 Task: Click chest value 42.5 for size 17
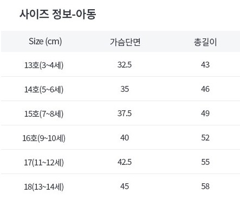125,162
